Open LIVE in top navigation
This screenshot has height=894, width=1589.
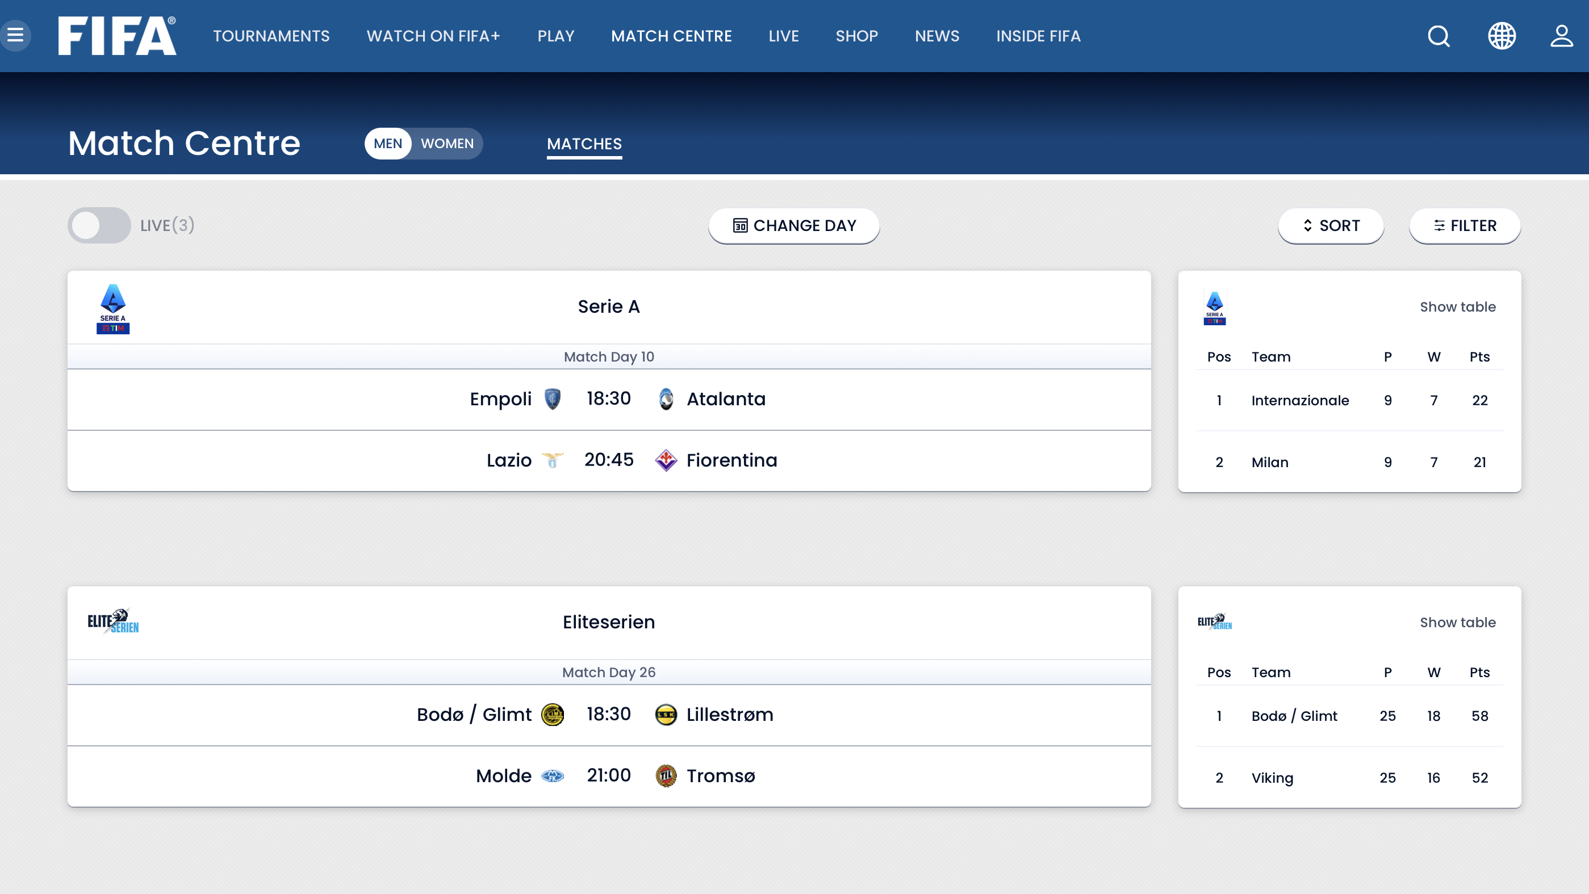coord(783,36)
